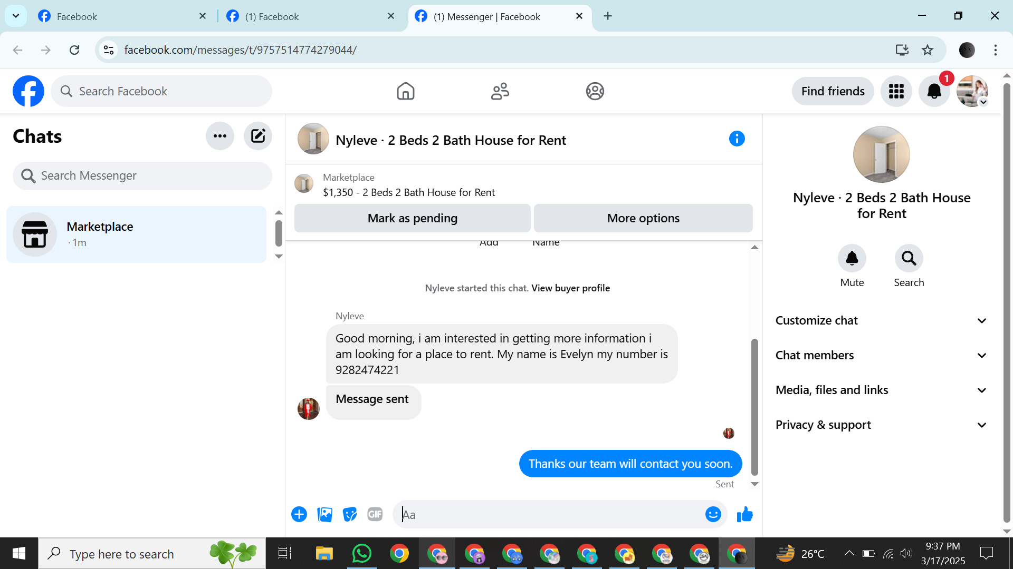Focus the Search Facebook field
The height and width of the screenshot is (569, 1013).
point(161,91)
